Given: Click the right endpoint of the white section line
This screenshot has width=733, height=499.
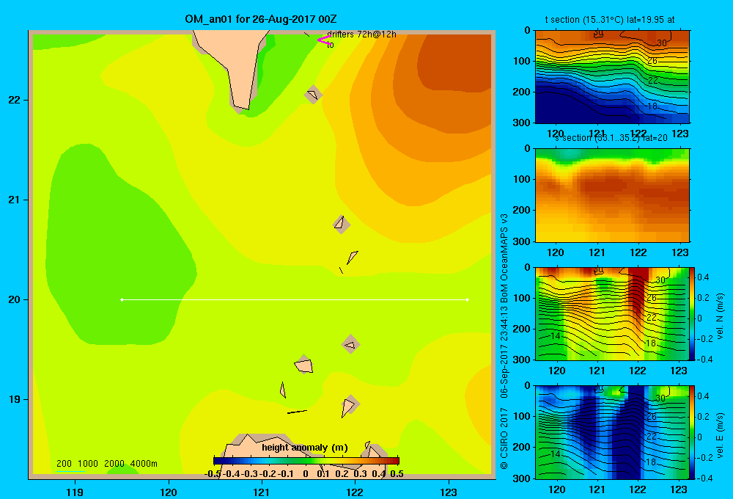Looking at the screenshot, I should coord(468,299).
